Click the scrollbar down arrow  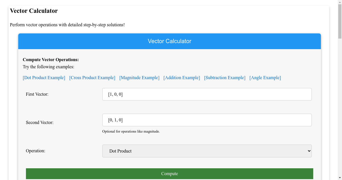[340, 178]
